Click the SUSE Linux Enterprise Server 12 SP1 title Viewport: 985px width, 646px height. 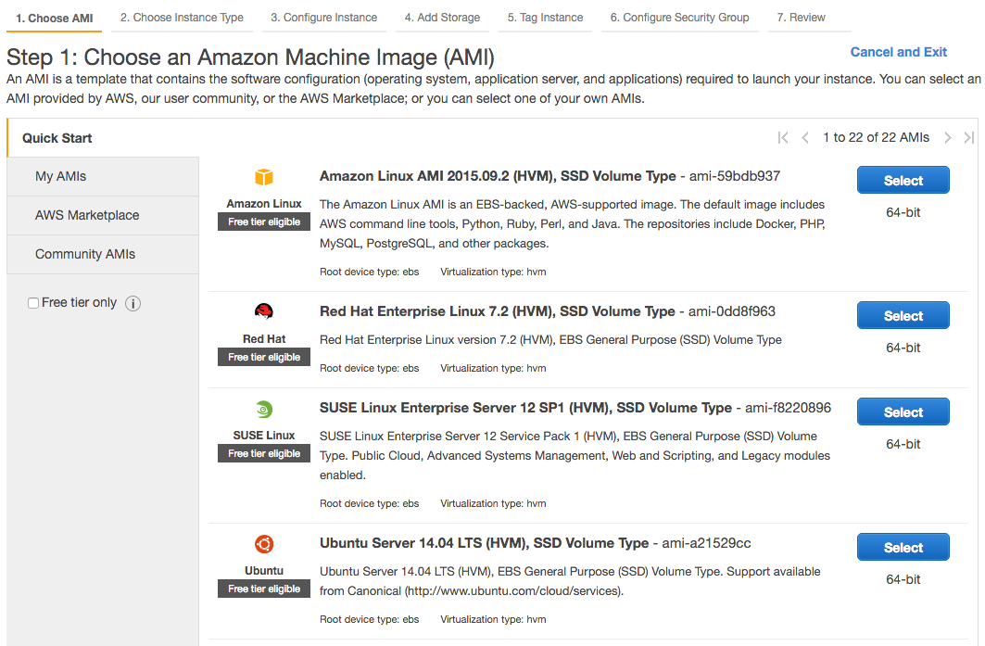click(x=525, y=408)
